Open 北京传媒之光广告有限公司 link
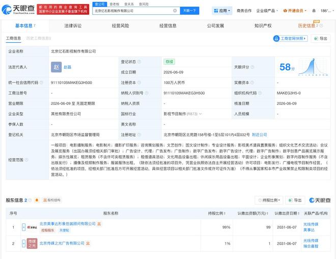 coord(62,243)
